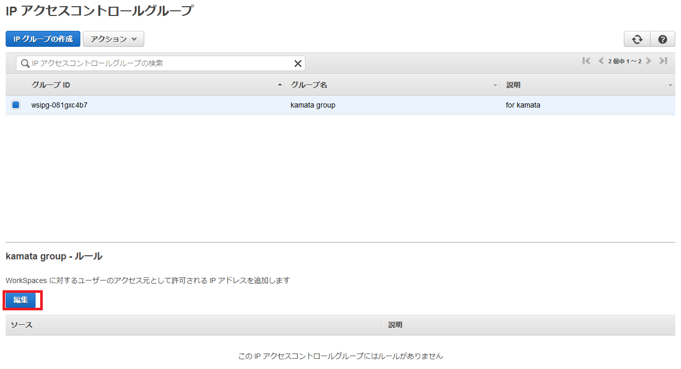Click the refresh icon button
Image resolution: width=681 pixels, height=369 pixels.
click(x=637, y=39)
